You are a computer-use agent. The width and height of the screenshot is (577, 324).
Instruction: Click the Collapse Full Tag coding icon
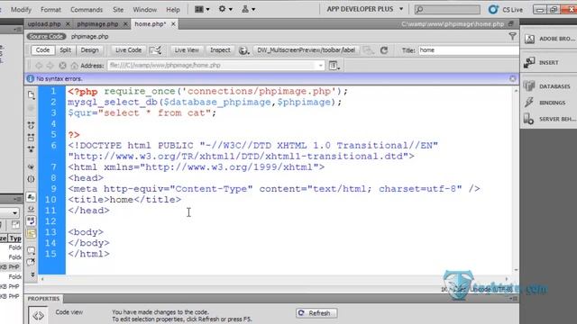[x=32, y=125]
